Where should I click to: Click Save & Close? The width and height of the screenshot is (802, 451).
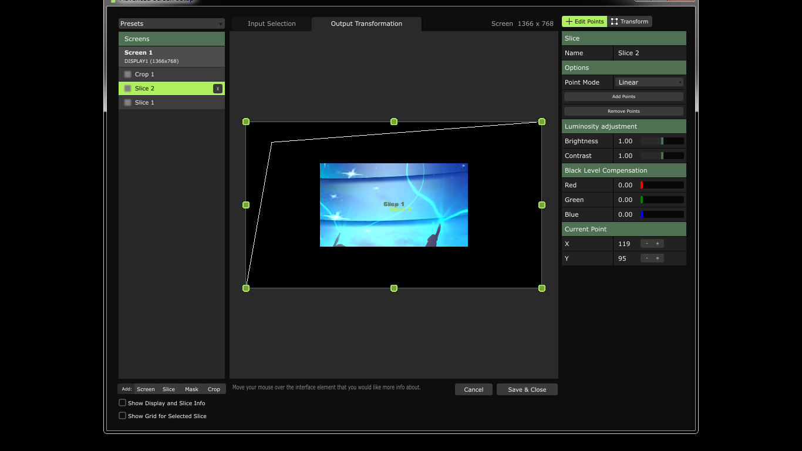(x=527, y=389)
